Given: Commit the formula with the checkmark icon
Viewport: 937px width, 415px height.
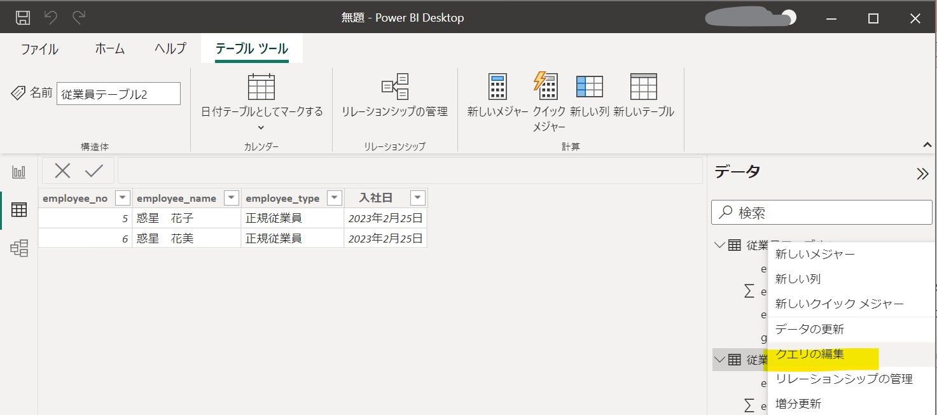Looking at the screenshot, I should point(94,171).
